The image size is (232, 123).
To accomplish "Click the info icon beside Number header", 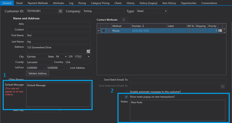I will (x=143, y=26).
